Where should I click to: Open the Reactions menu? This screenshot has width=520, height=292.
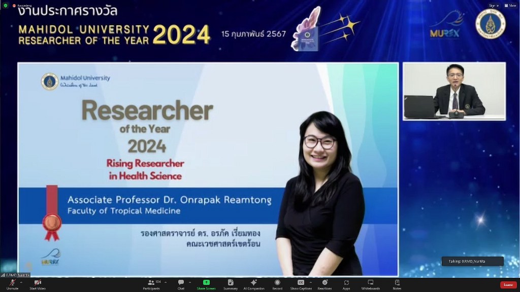324,284
